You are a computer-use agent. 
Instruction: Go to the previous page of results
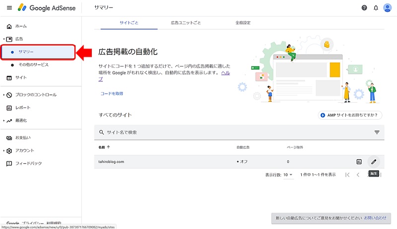(x=358, y=174)
